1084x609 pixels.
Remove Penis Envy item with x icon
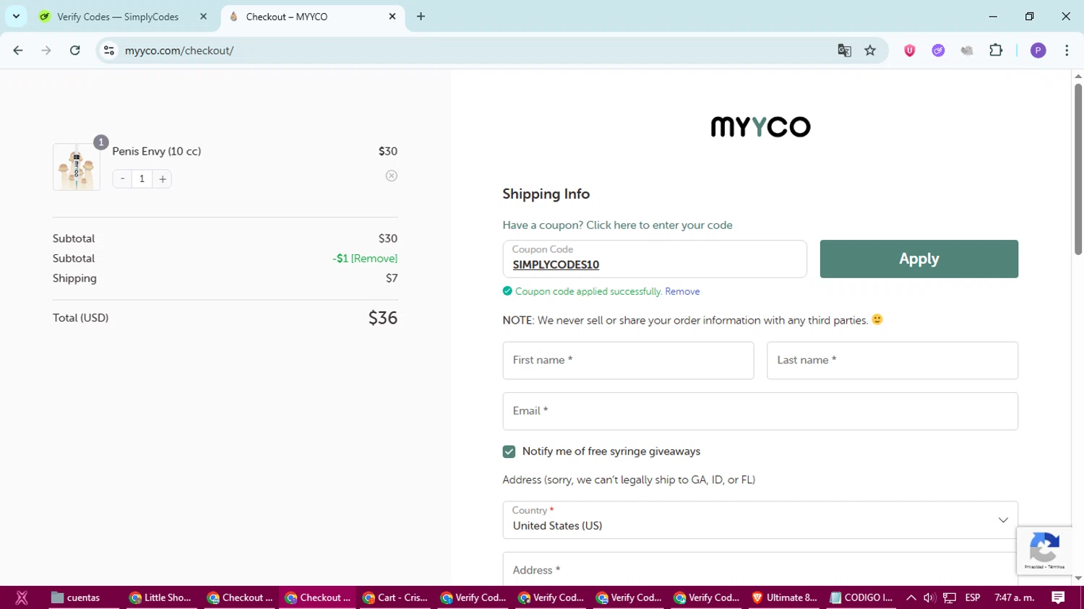(392, 176)
